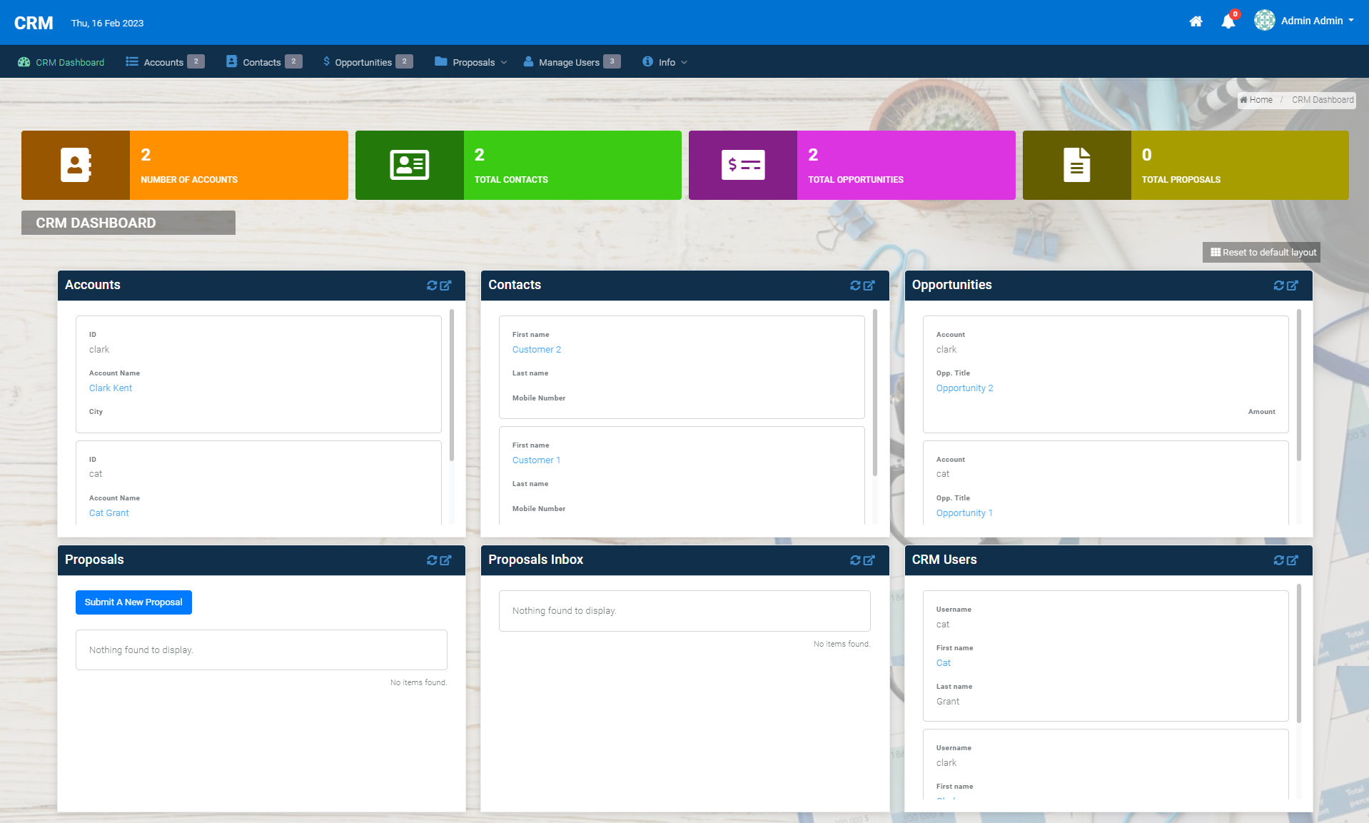Expand the Info menu
The image size is (1369, 823).
pos(665,62)
